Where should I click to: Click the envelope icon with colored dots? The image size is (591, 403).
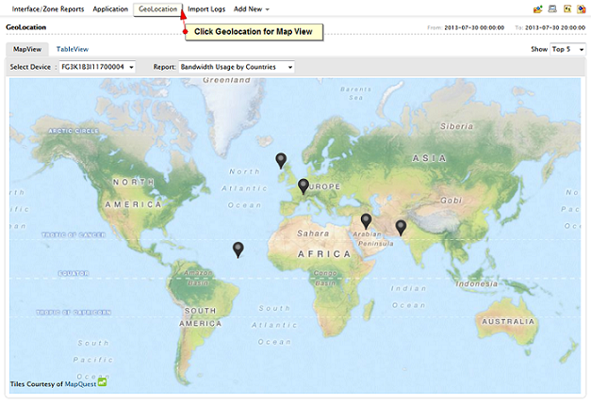point(538,8)
